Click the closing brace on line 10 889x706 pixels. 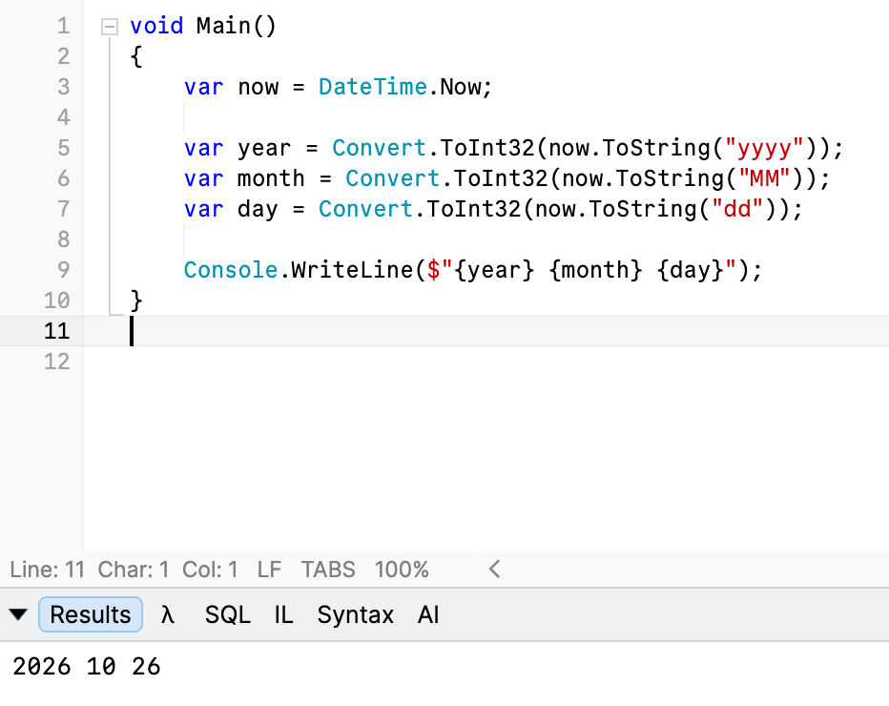click(x=136, y=301)
